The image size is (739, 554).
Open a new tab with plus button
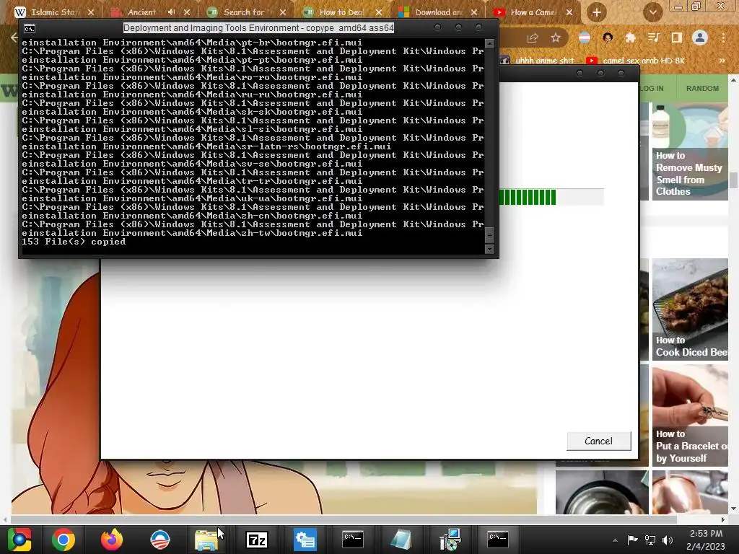pyautogui.click(x=597, y=13)
